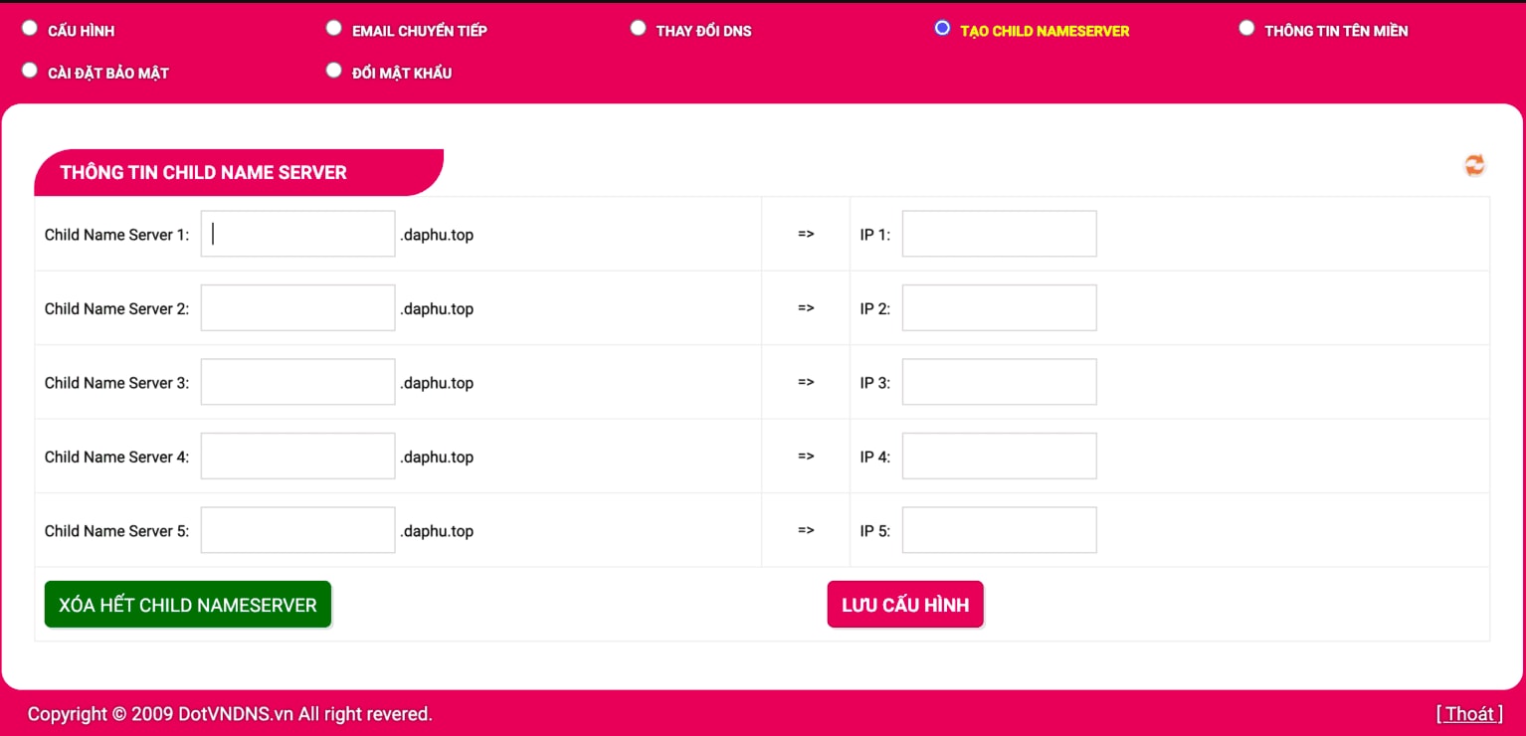Image resolution: width=1526 pixels, height=736 pixels.
Task: Save settings with Lưu Cấu Hình button
Action: point(905,605)
